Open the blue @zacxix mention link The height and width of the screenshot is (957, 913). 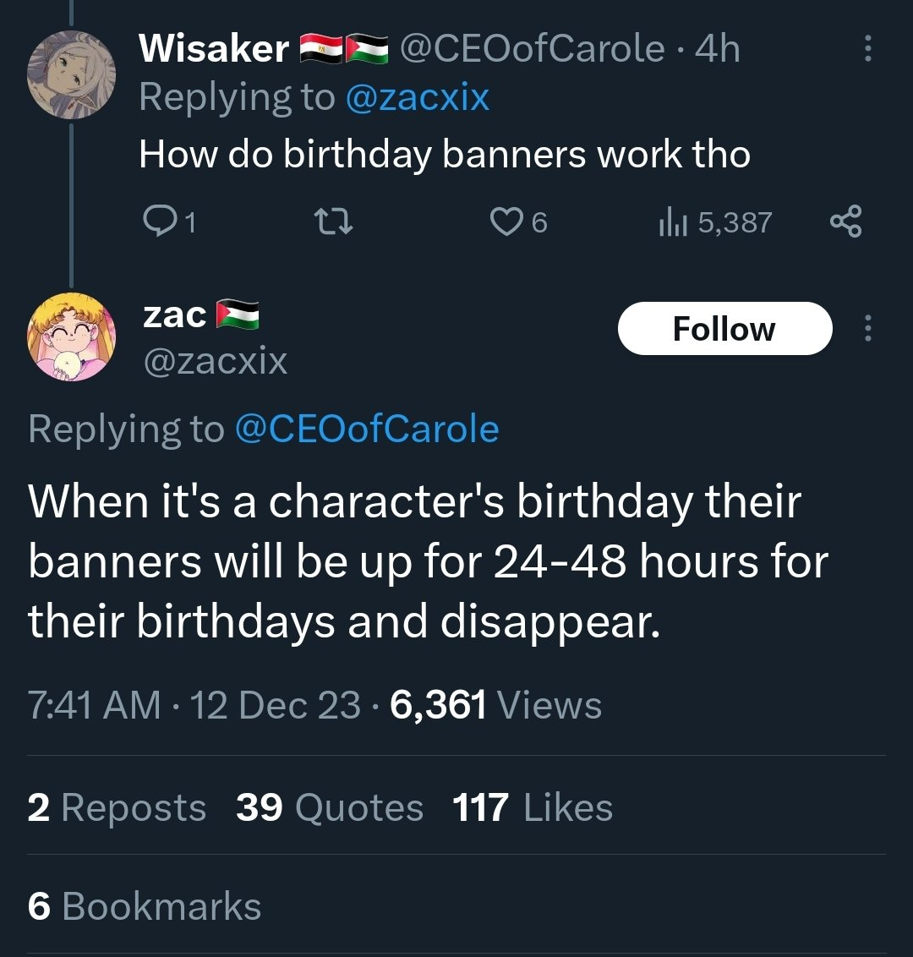coord(418,97)
